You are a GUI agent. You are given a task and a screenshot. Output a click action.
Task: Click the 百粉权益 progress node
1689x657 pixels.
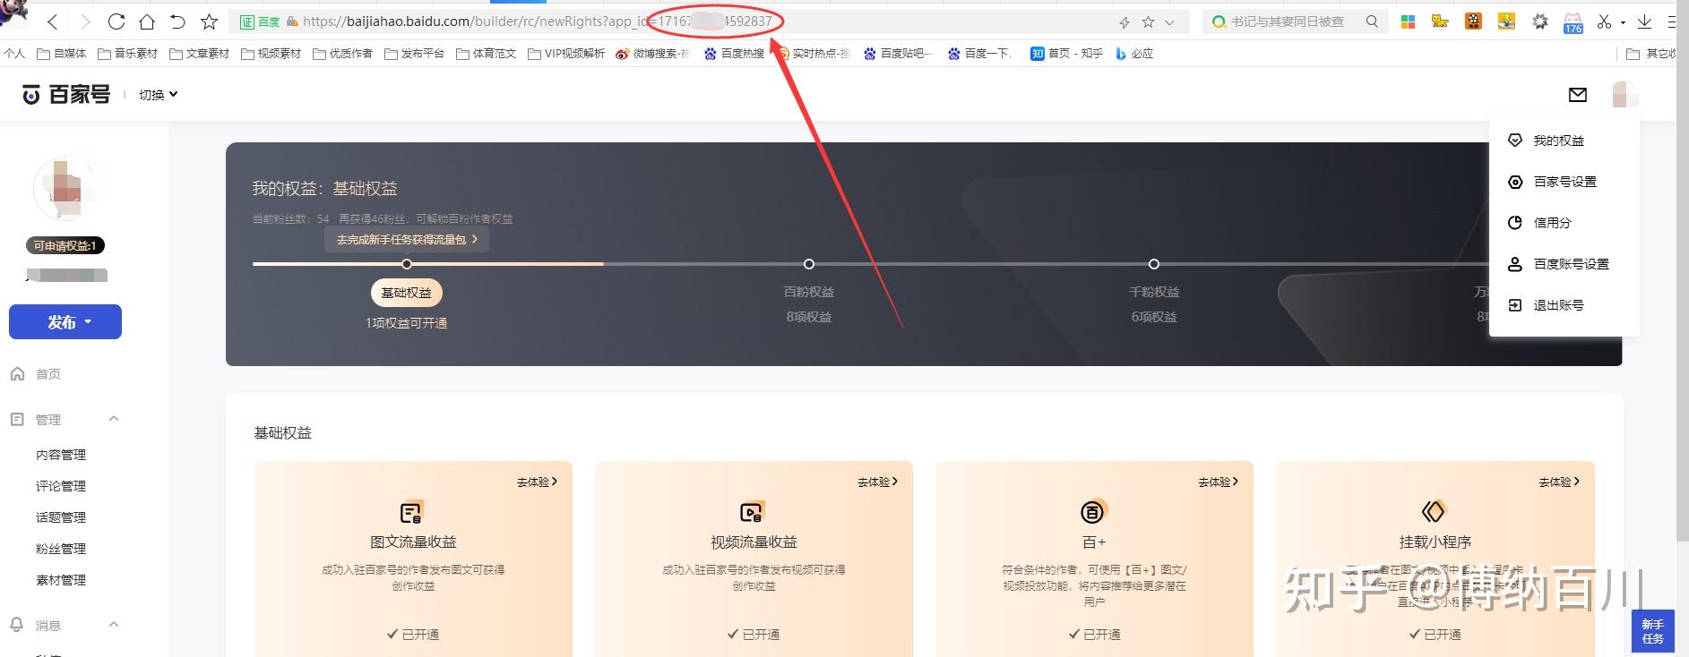coord(809,264)
